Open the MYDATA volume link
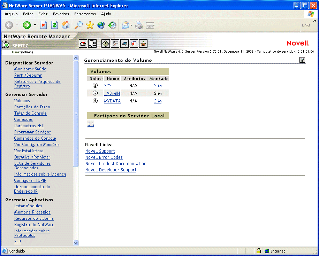319x256 pixels. (x=112, y=101)
